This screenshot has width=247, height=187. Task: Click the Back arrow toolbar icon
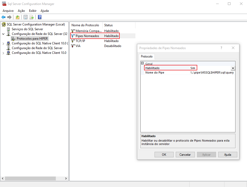point(3,17)
